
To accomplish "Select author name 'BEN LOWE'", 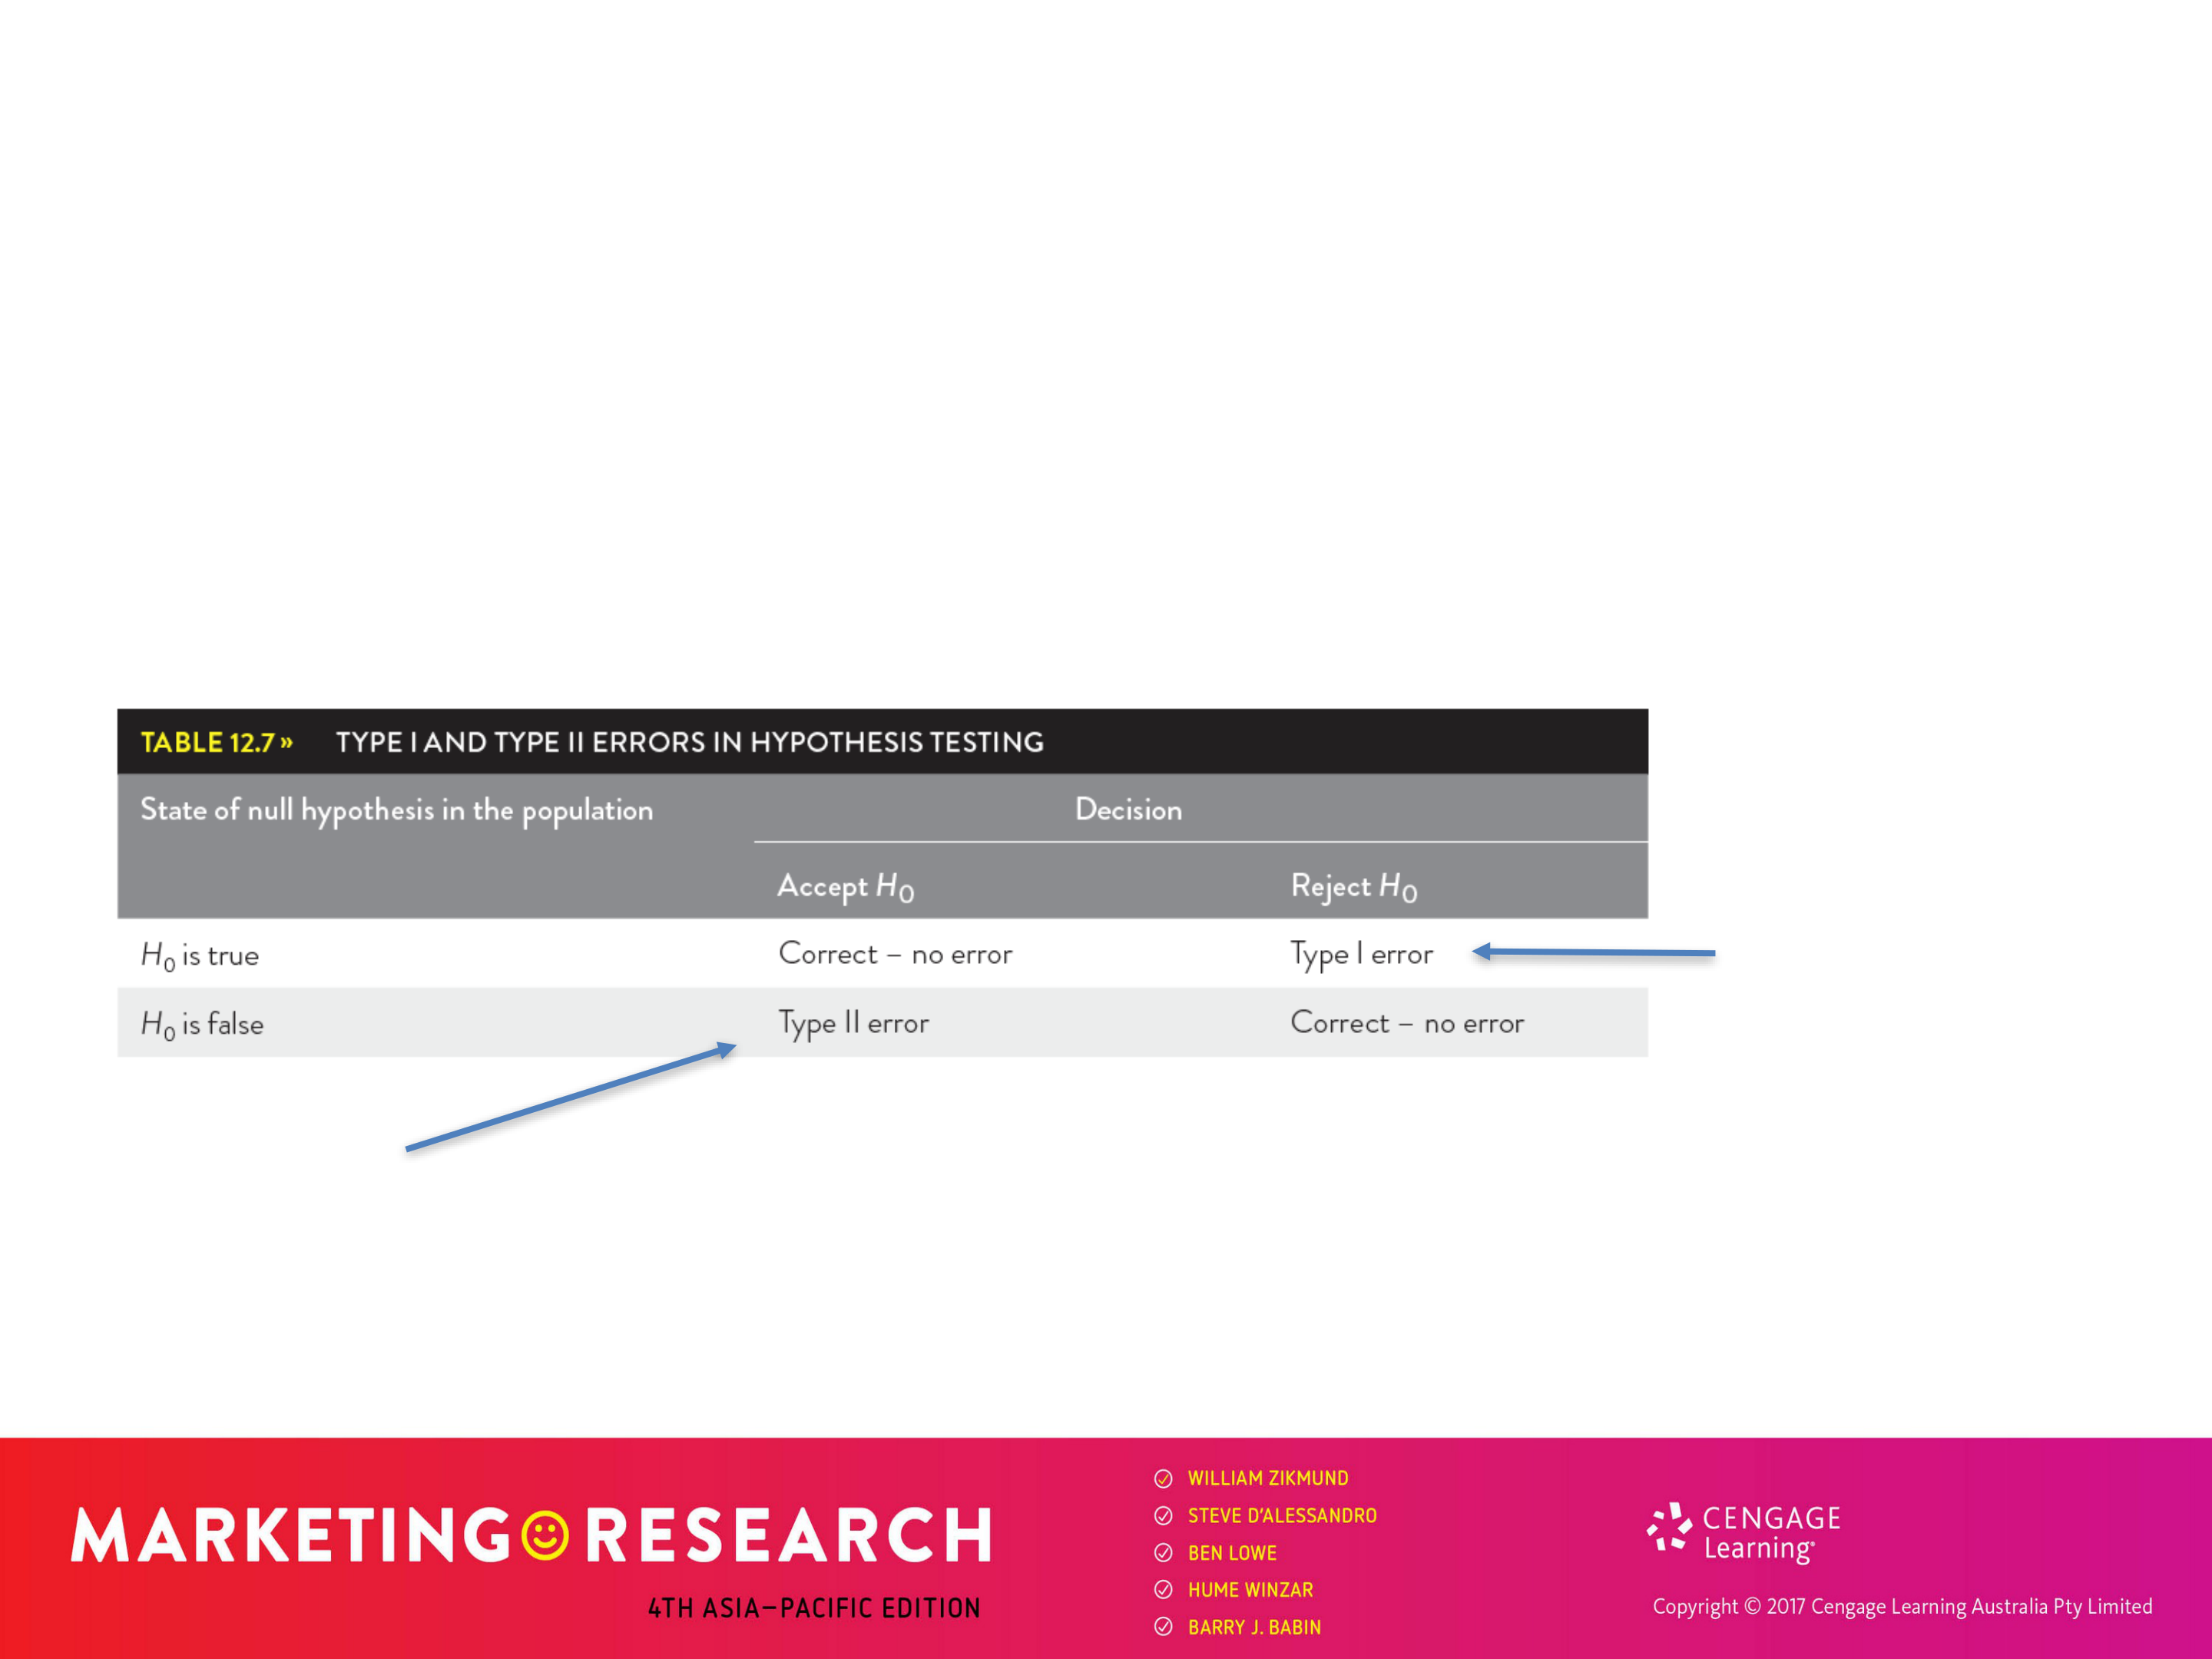I will pos(1232,1552).
